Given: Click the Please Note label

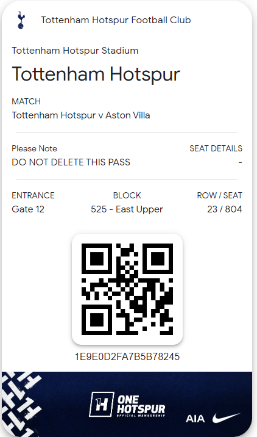Looking at the screenshot, I should tap(35, 148).
